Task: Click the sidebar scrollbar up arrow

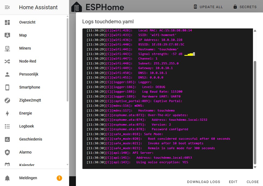Action: (x=68, y=17)
